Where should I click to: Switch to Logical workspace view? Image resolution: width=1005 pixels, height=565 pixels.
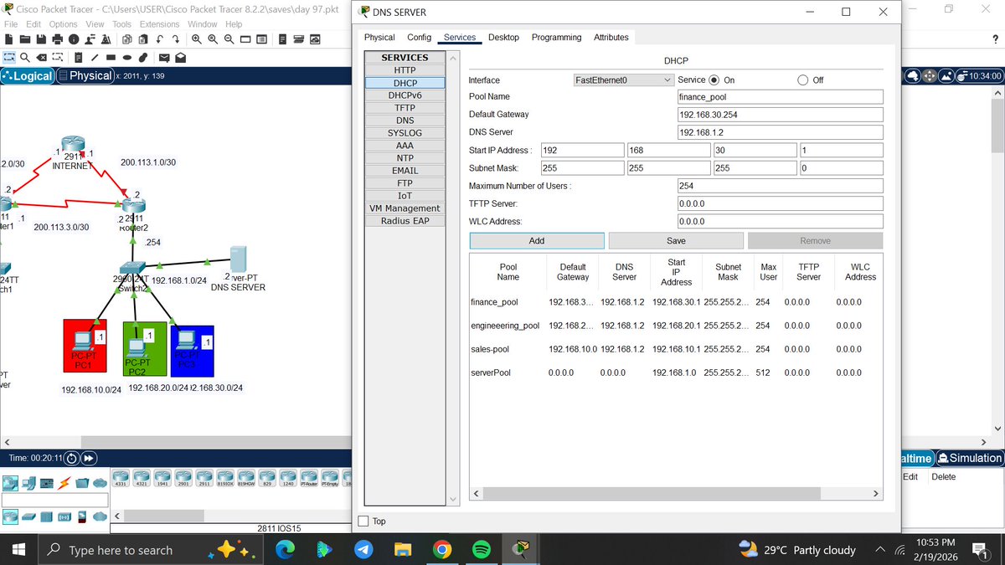28,75
